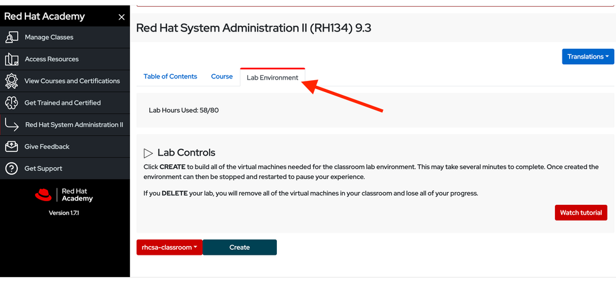Switch to the Table of Contents tab
This screenshot has height=282, width=616.
(170, 77)
